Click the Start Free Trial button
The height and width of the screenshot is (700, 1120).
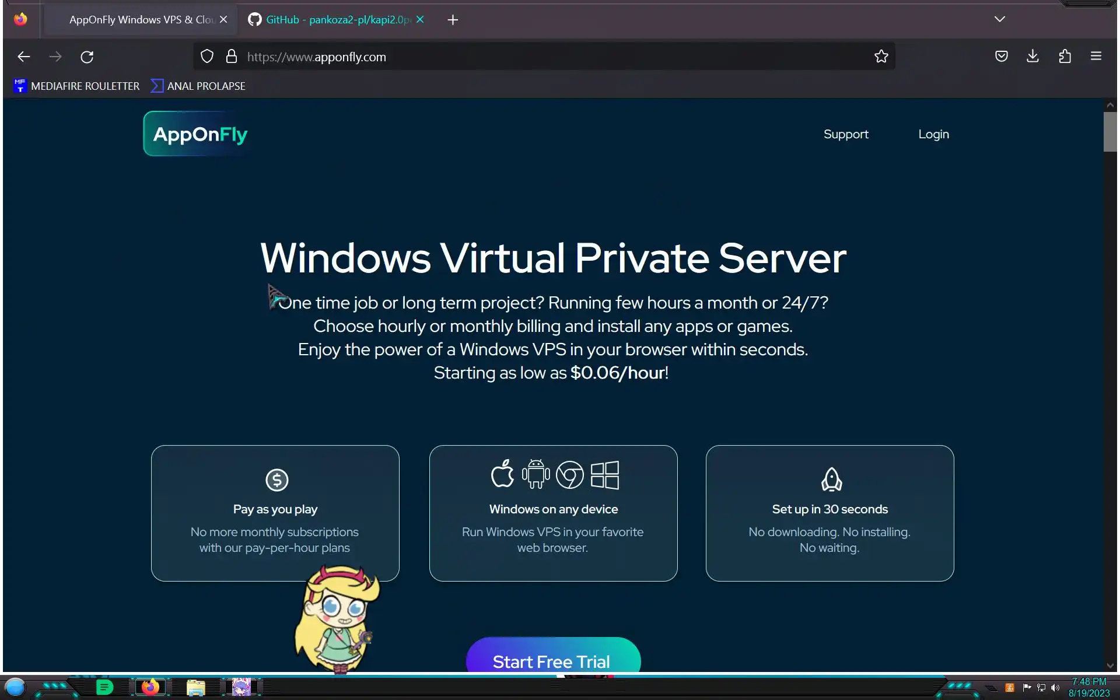552,659
